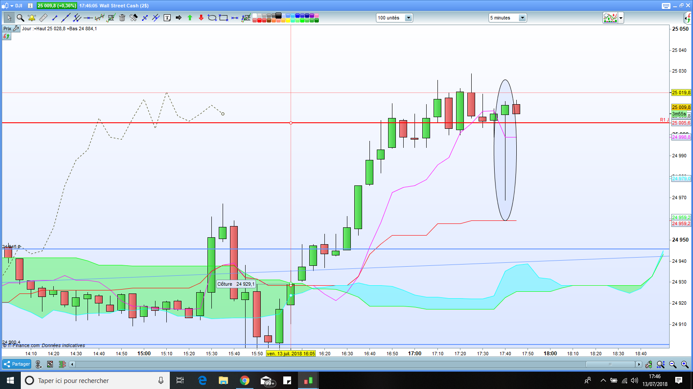Select the ellipse drawing tool
This screenshot has height=389, width=693.
pyautogui.click(x=212, y=18)
